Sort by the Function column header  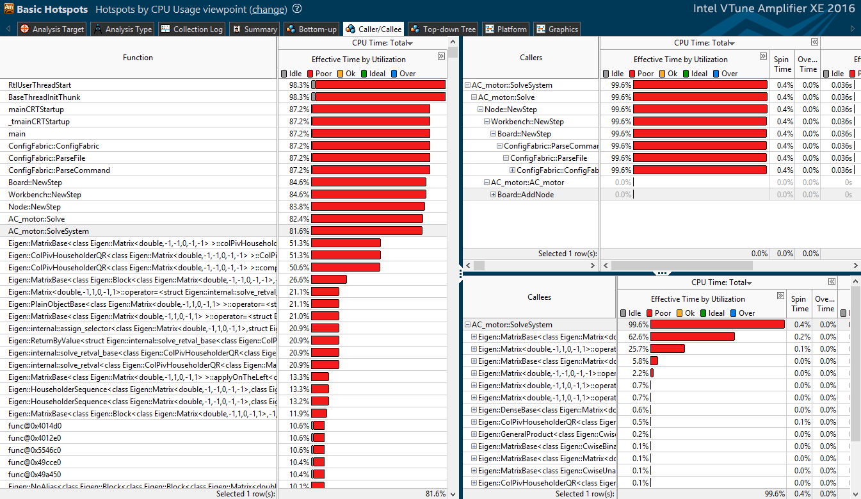click(x=138, y=58)
